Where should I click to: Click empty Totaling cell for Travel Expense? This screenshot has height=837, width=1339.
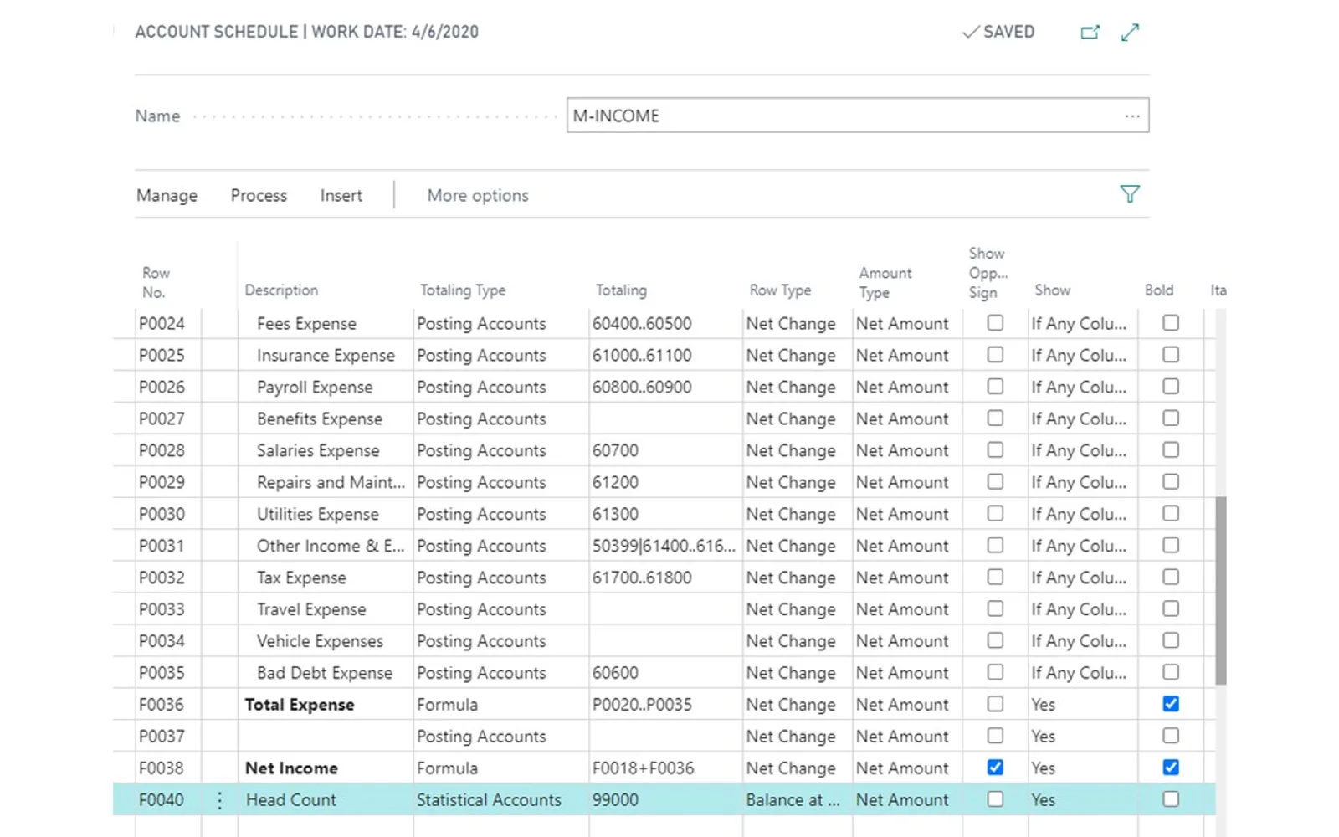pos(665,609)
